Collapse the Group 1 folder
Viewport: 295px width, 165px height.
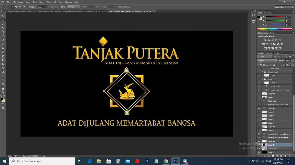262,79
